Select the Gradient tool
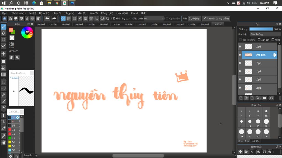Viewport: 282px width, 158px height. (3, 74)
